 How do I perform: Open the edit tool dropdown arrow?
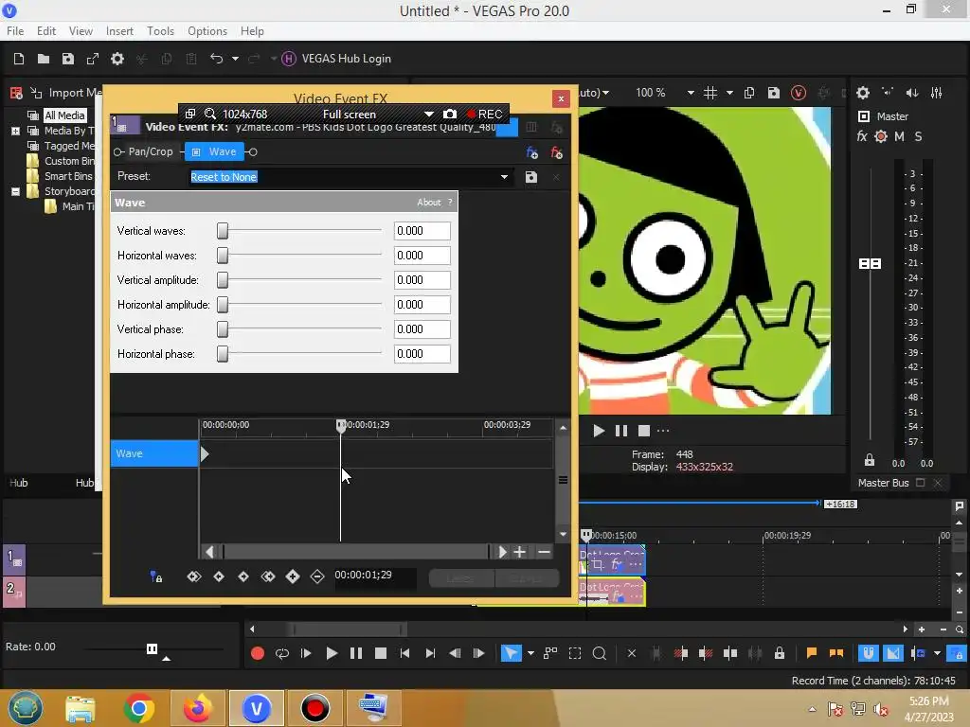pos(530,653)
